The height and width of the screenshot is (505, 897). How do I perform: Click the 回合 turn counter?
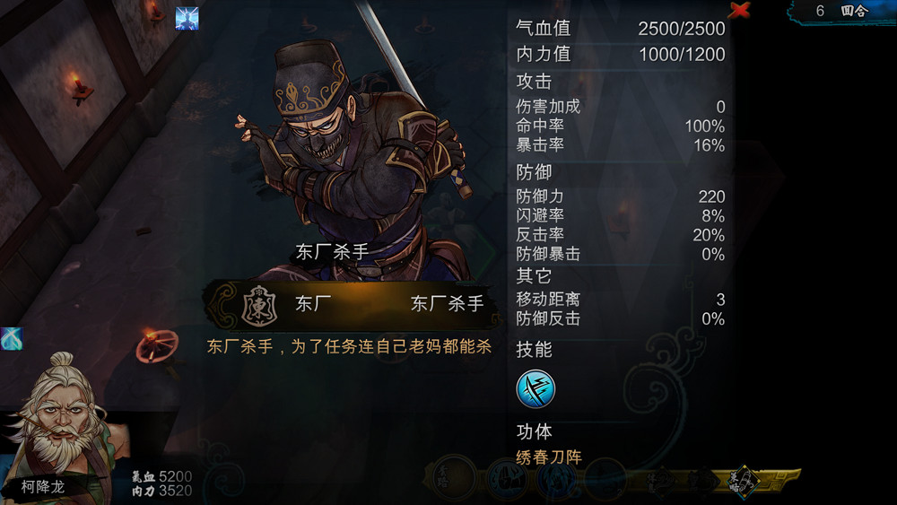click(x=841, y=11)
